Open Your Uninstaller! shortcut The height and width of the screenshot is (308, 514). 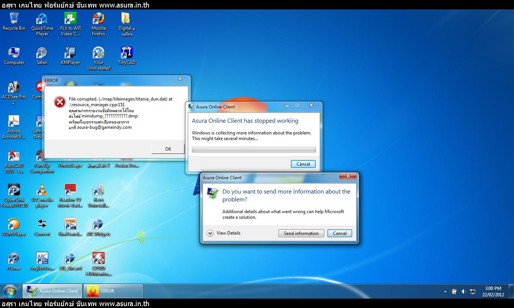click(99, 58)
